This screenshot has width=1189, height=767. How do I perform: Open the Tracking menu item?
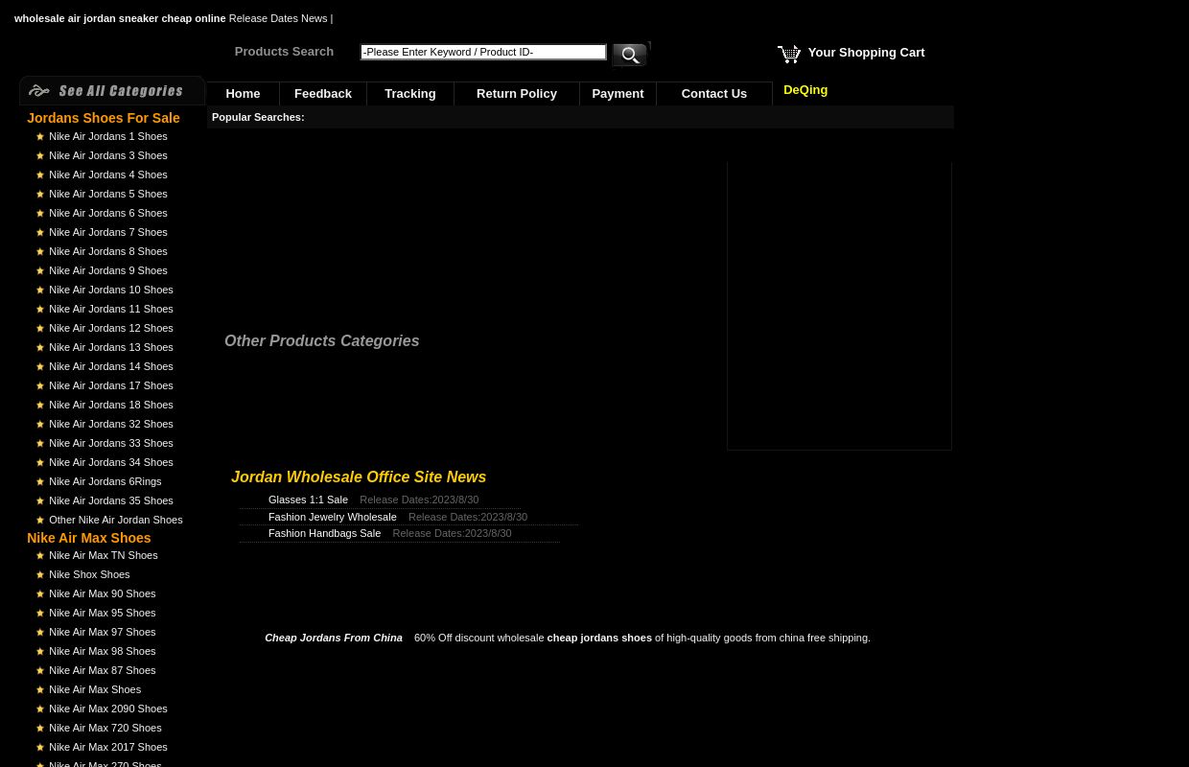(x=410, y=93)
